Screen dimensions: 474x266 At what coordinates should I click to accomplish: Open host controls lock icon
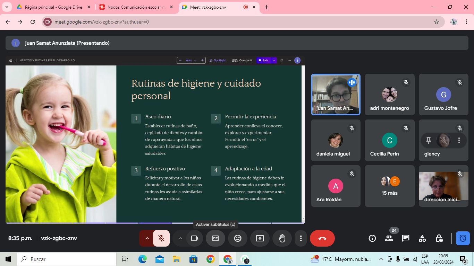[439, 238]
